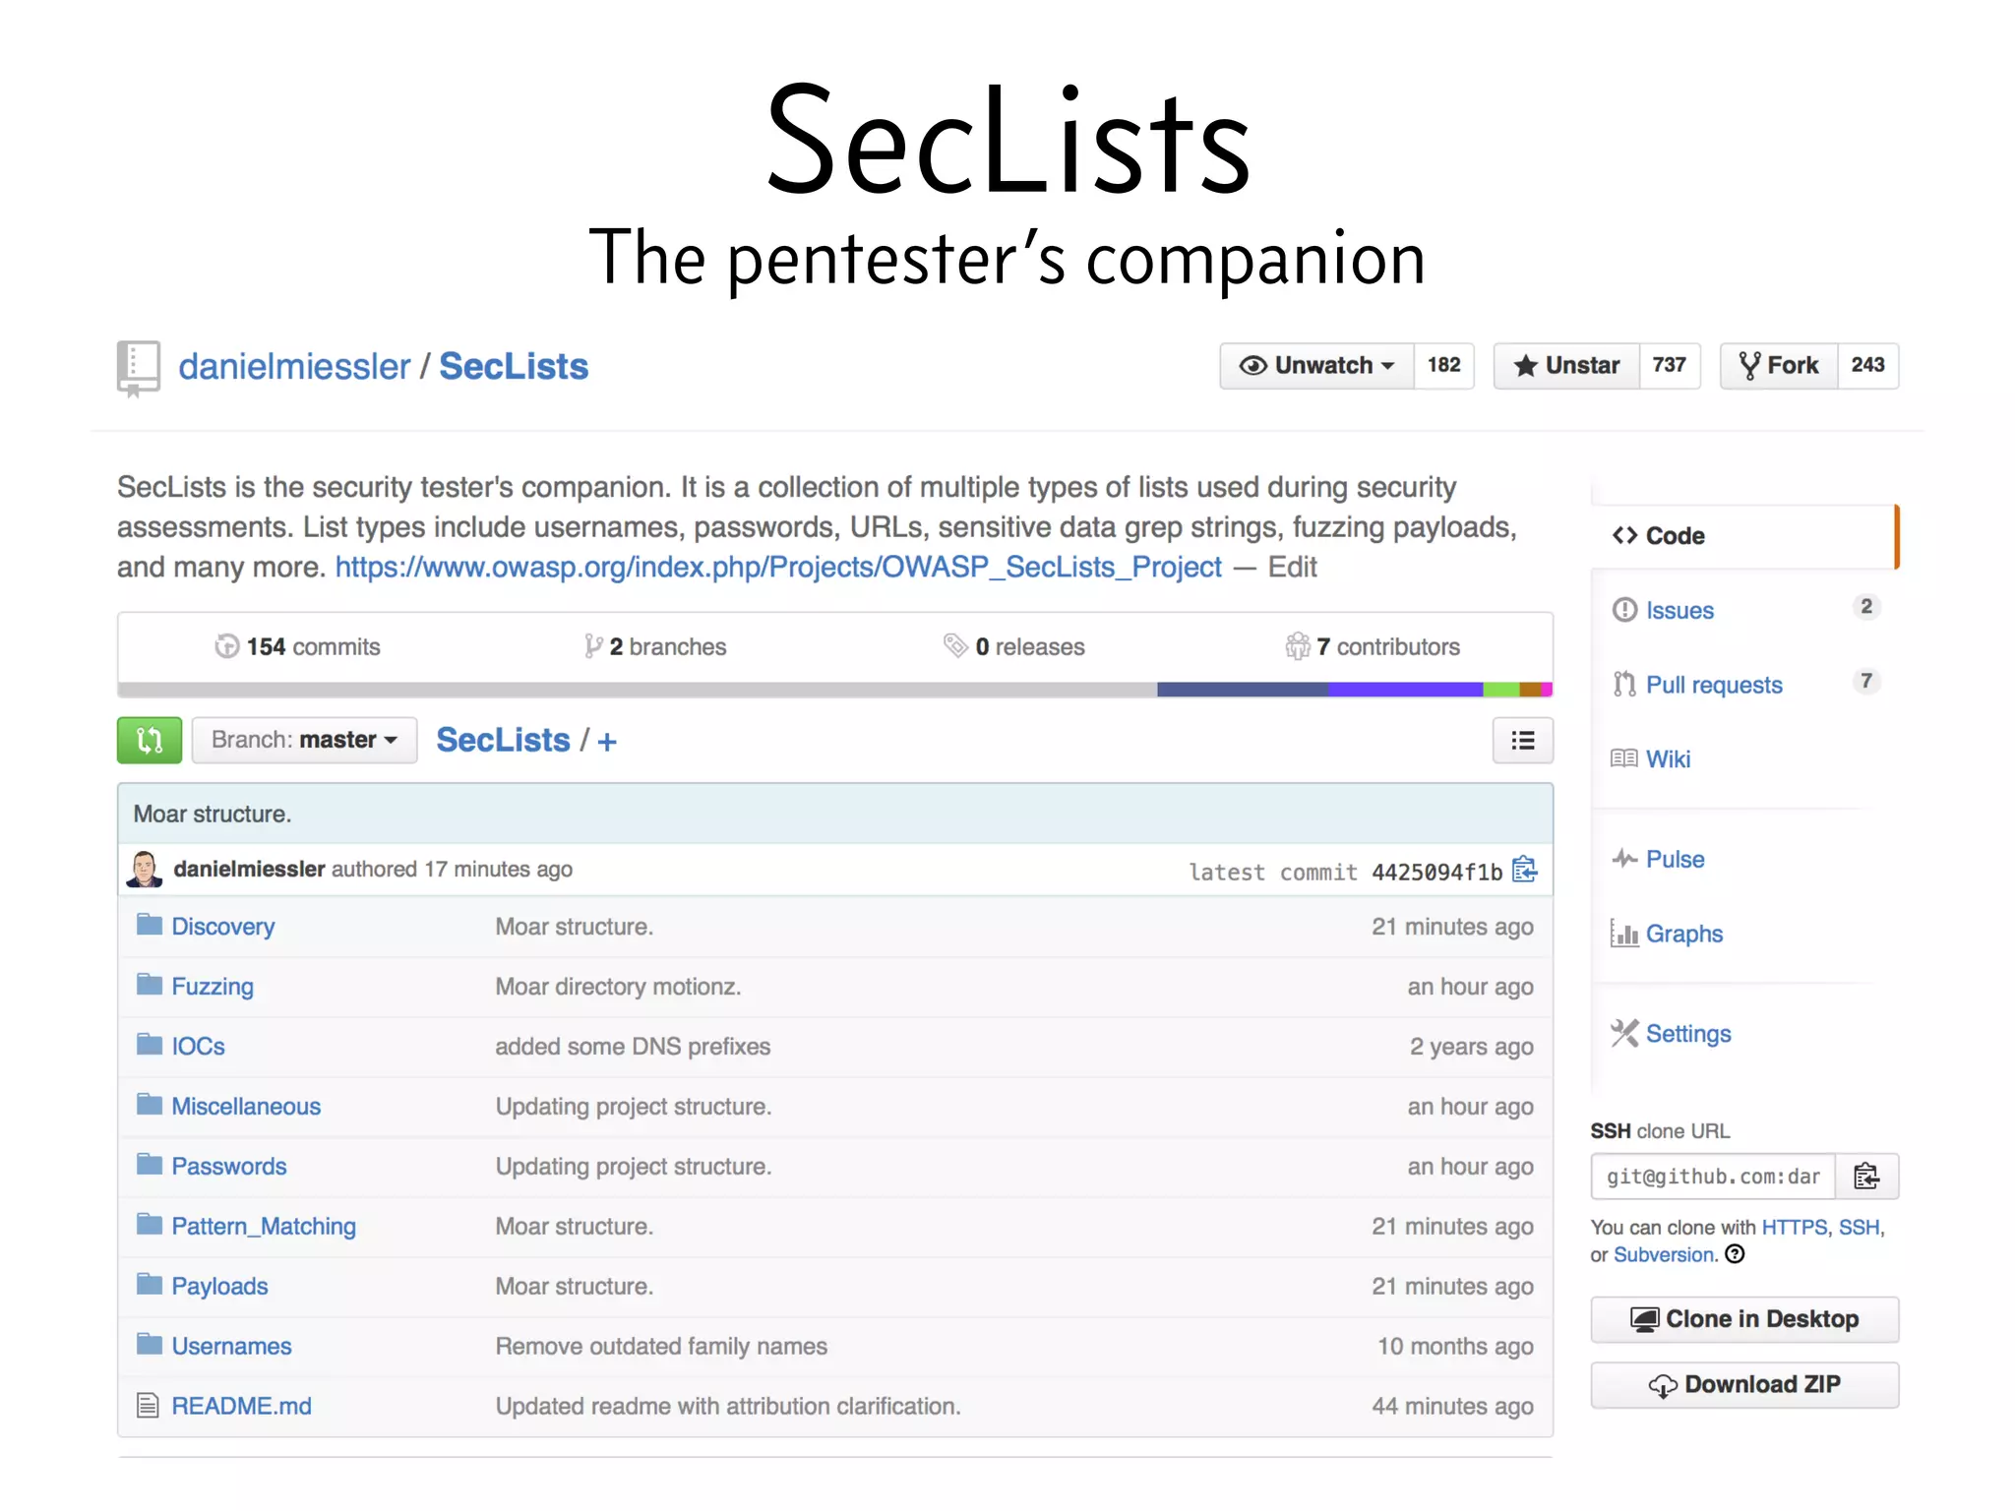Open the Unwatch notifications dropdown
Screen dimensions: 2015x1511
coord(1316,366)
